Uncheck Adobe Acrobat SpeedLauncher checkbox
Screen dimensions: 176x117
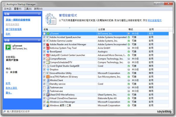[x=44, y=37]
